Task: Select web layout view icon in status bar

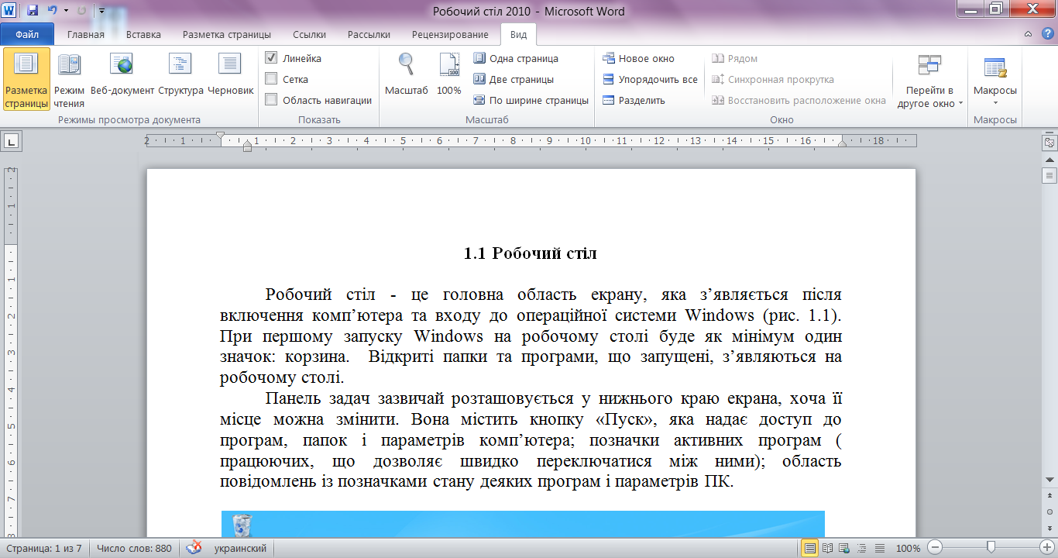Action: point(843,548)
